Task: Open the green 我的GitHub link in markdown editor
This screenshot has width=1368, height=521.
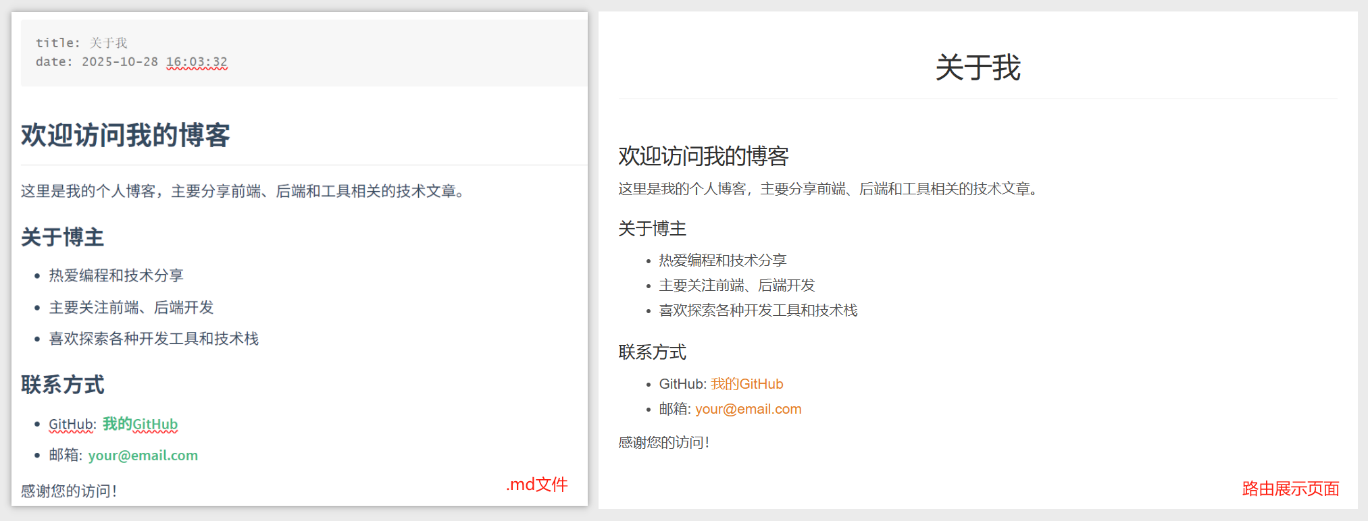Action: coord(140,424)
